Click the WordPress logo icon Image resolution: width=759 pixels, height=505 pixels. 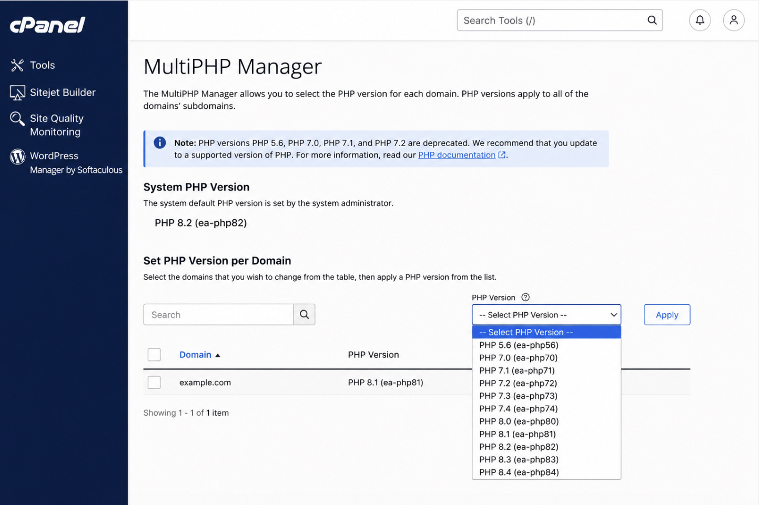[x=17, y=156]
